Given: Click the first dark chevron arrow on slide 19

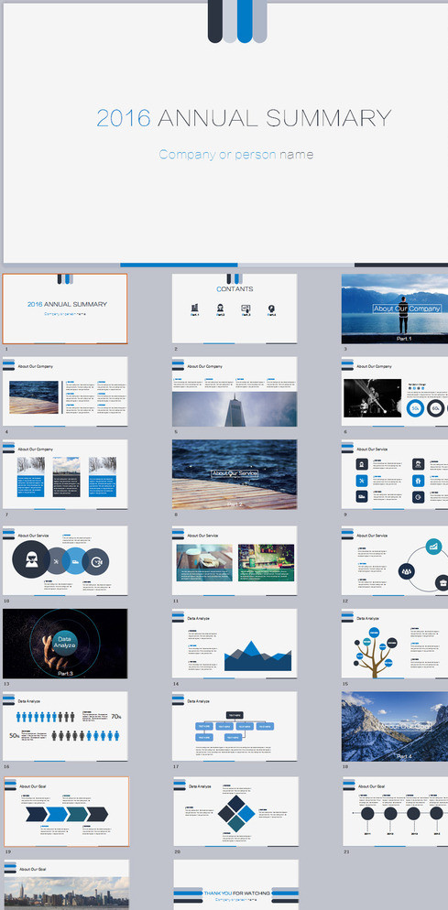Looking at the screenshot, I should (x=35, y=814).
